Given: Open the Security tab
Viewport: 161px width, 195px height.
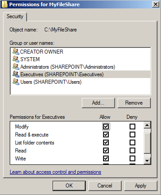Looking at the screenshot, I should coord(15,16).
